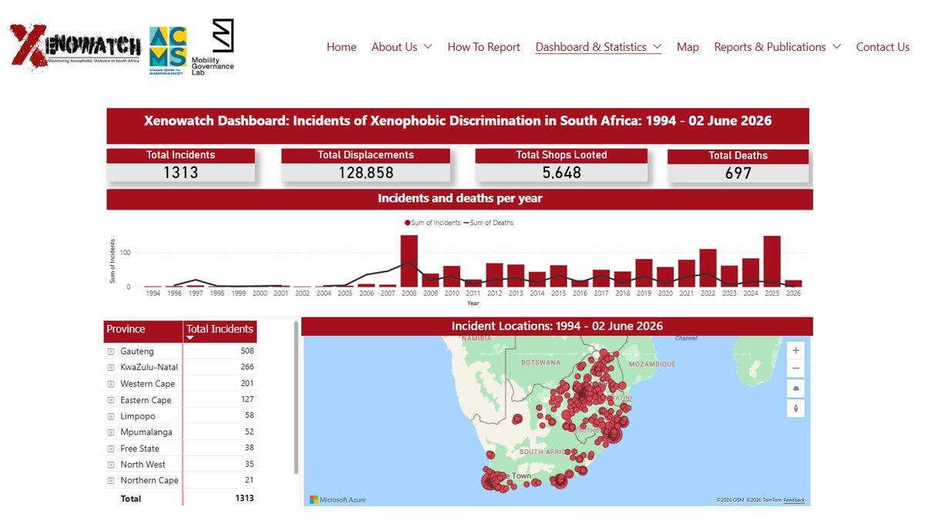Image resolution: width=925 pixels, height=531 pixels.
Task: Click the MOZAMBIQUE label on the map
Action: click(x=652, y=364)
